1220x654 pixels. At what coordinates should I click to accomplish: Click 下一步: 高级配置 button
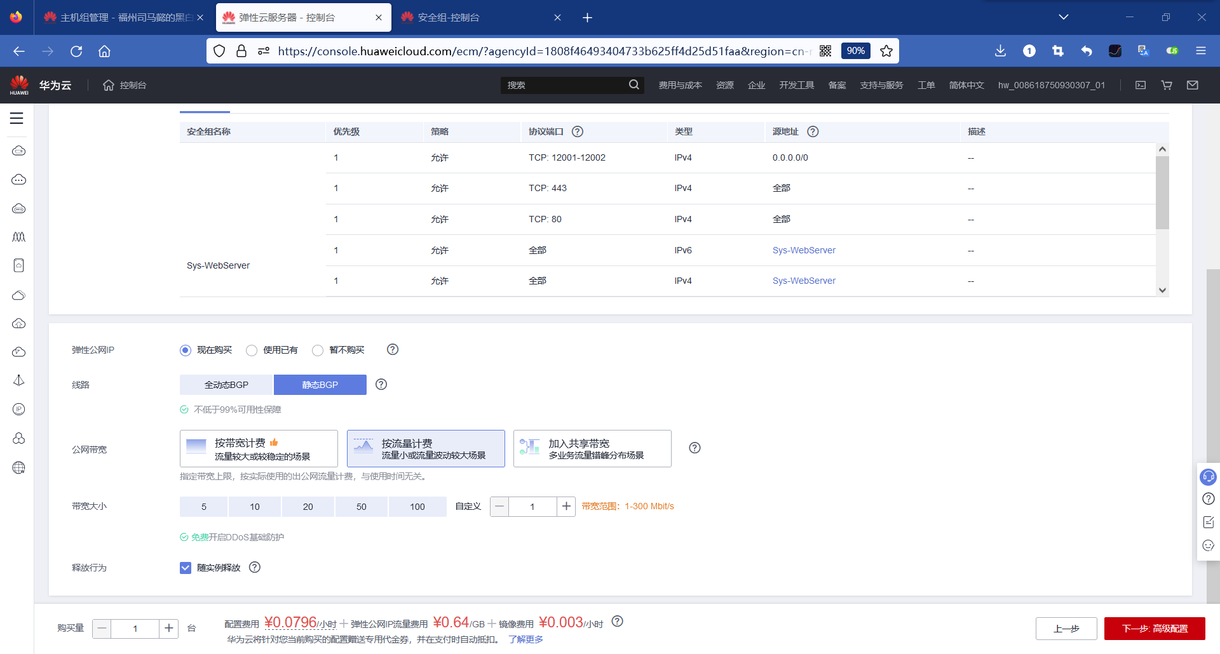[x=1155, y=629]
